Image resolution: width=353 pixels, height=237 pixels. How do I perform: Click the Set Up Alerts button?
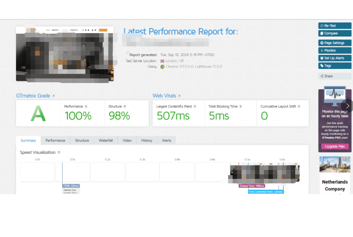tap(334, 58)
